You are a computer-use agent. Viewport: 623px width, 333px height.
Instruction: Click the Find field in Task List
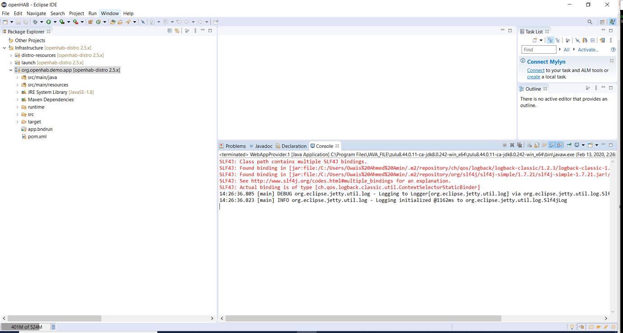pyautogui.click(x=539, y=50)
